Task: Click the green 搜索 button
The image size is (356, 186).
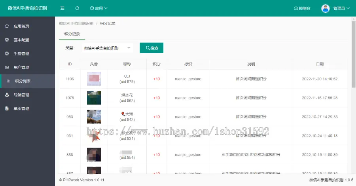Action: pyautogui.click(x=151, y=48)
